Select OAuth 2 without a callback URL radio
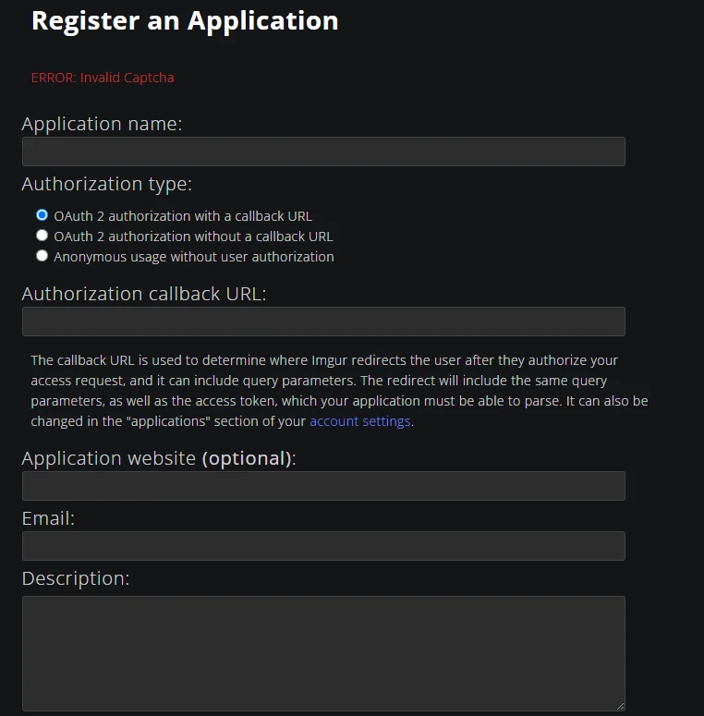This screenshot has width=704, height=716. (42, 236)
